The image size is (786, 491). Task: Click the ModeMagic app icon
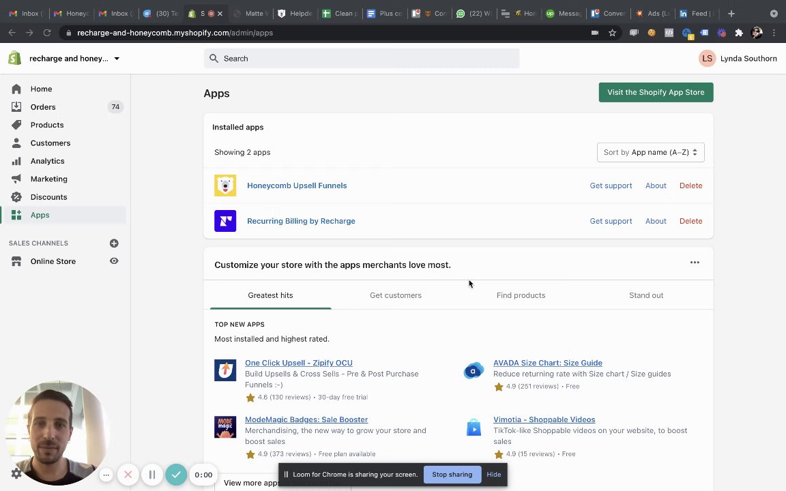point(225,427)
